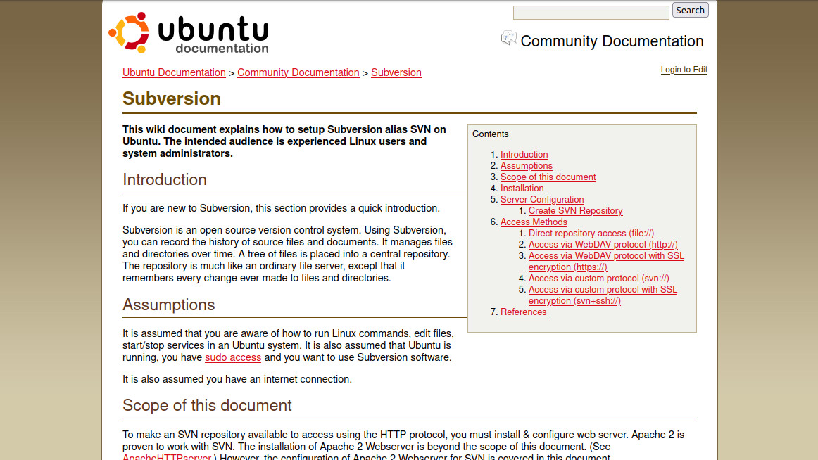Click the Introduction section heading
Image resolution: width=818 pixels, height=460 pixels.
(x=164, y=180)
